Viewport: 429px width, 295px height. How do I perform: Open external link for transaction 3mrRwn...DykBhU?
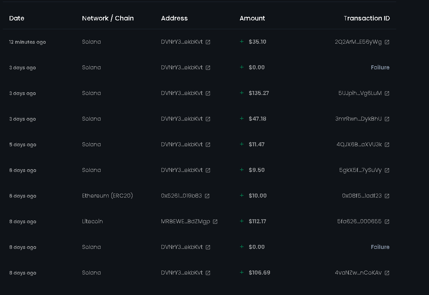pos(387,119)
